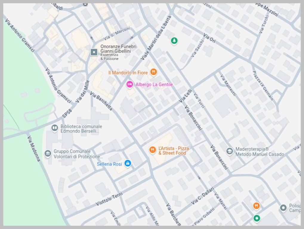
Task: Click the unlabeled orange restaurant pin at bottom right
Action: pos(256,205)
